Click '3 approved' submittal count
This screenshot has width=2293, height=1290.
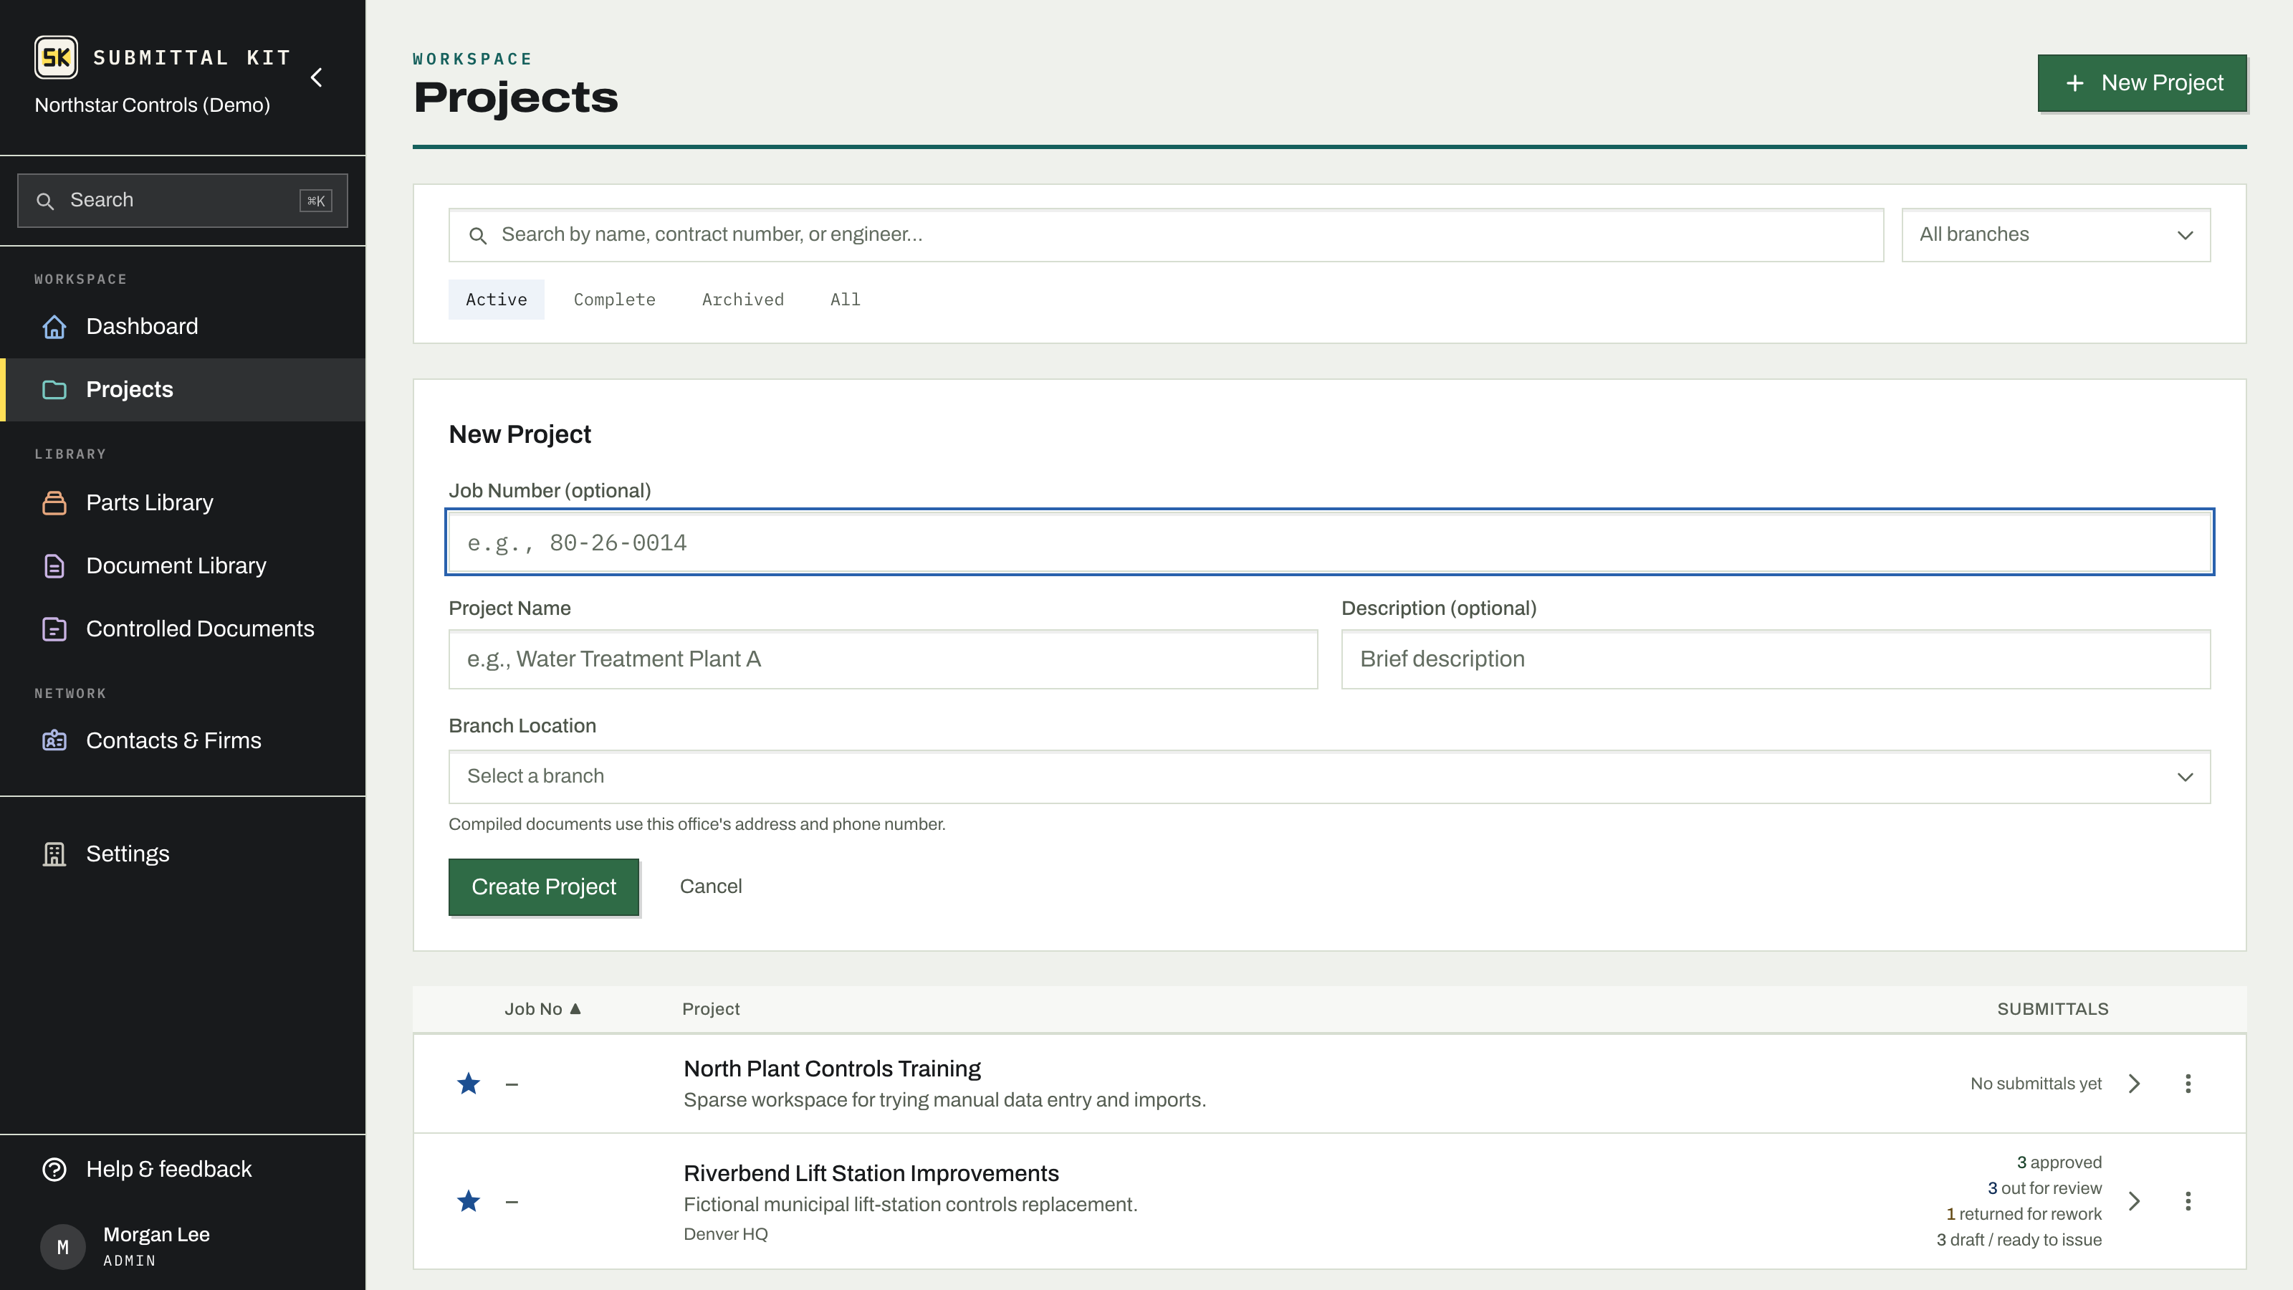[2059, 1162]
